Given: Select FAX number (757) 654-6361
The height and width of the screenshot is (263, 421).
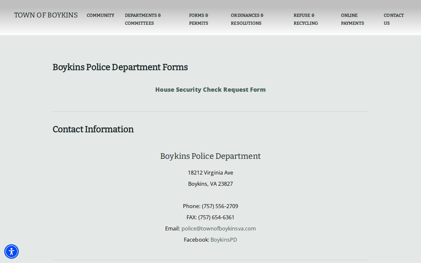Looking at the screenshot, I should point(216,217).
